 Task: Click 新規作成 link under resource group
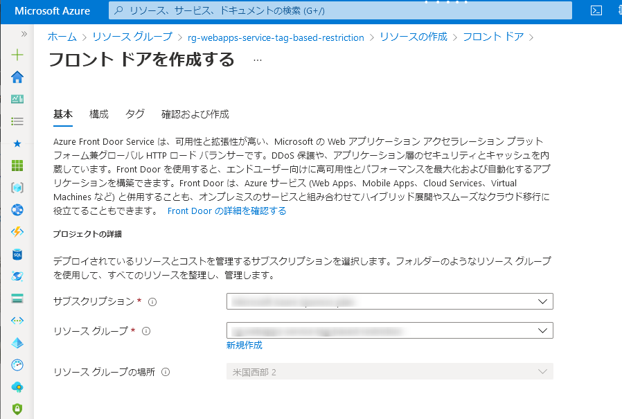[x=245, y=346]
